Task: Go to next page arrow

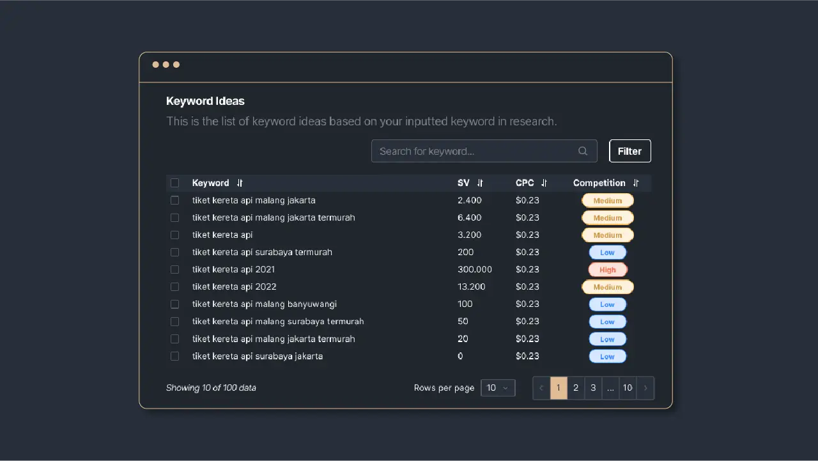Action: (645, 387)
